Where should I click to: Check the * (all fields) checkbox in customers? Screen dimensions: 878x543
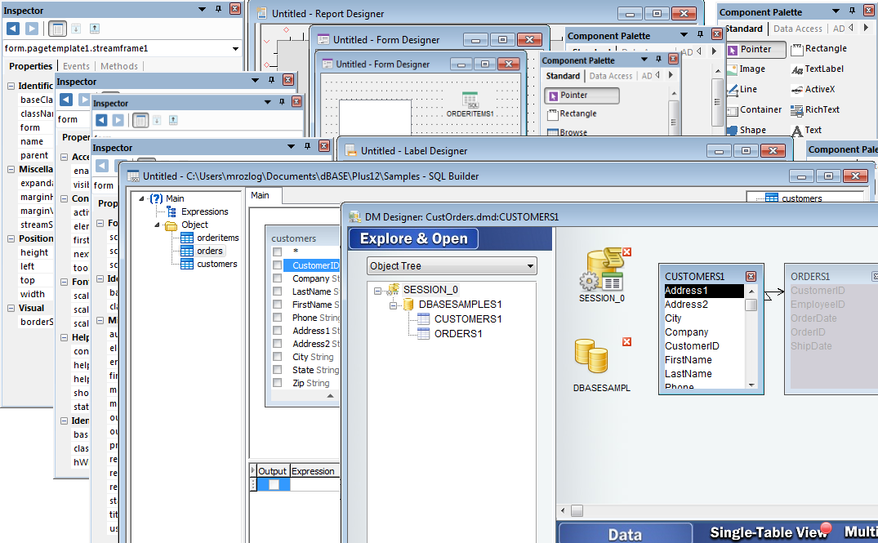pos(277,252)
